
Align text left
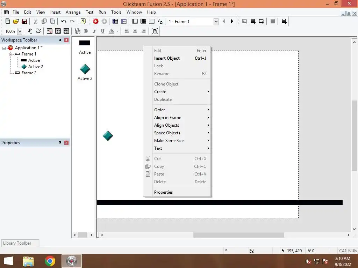tap(127, 31)
